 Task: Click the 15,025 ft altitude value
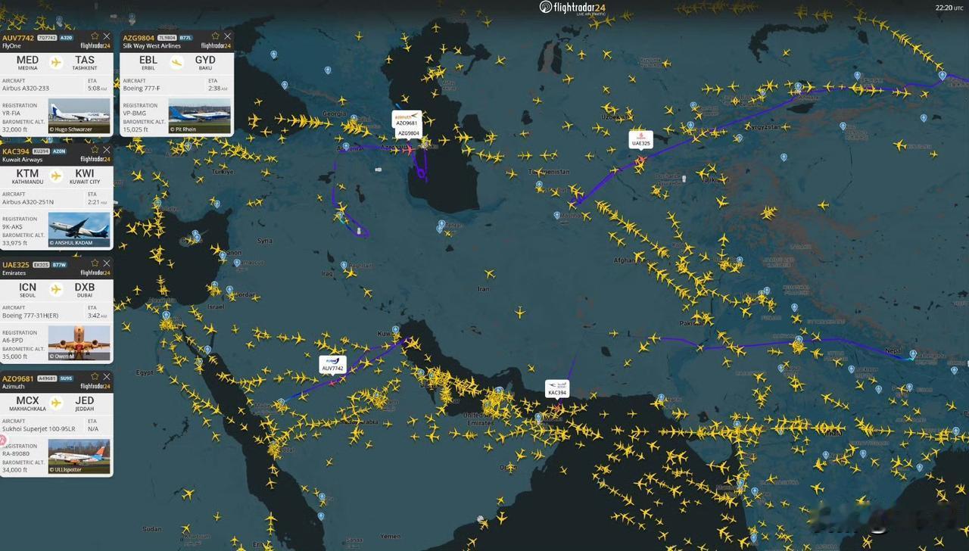(x=136, y=129)
